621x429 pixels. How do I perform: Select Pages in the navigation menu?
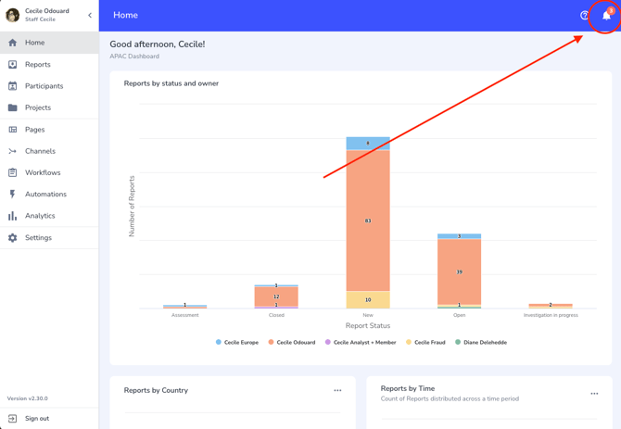pos(35,130)
